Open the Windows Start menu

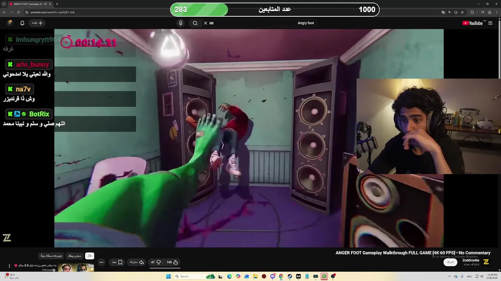click(x=168, y=276)
